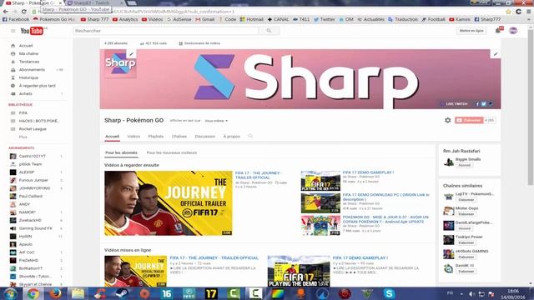Open Steam from the taskbar

[122, 293]
